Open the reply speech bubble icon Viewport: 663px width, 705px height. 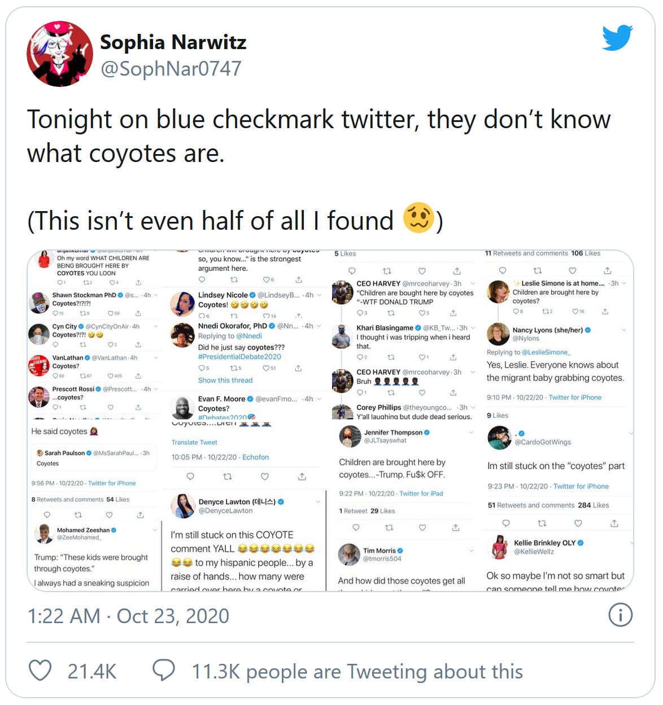coord(164,671)
